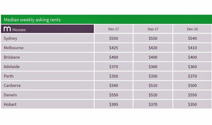Select the Dec-17 column header

click(x=114, y=29)
